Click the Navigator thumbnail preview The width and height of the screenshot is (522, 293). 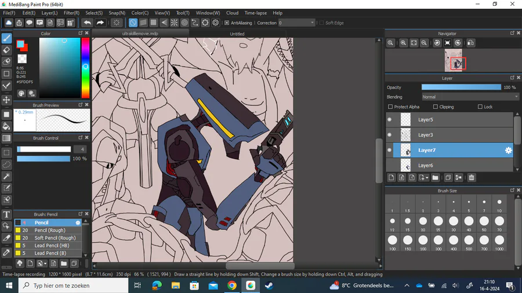click(454, 60)
